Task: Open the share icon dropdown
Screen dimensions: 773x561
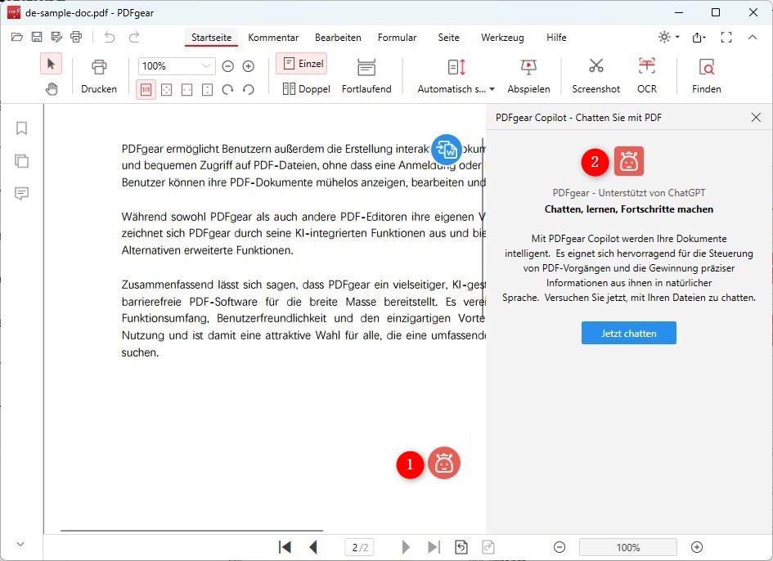Action: pyautogui.click(x=699, y=37)
